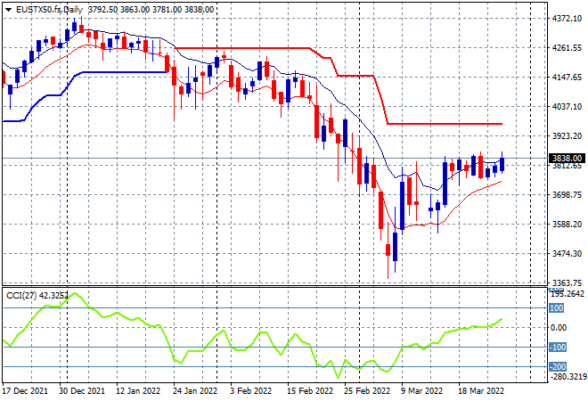
Task: Select the CCI scale minimum -280.3219
Action: coord(567,377)
